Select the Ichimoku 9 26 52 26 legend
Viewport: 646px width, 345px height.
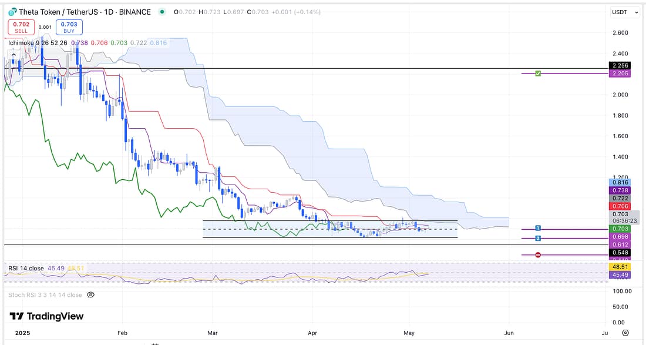tap(38, 43)
